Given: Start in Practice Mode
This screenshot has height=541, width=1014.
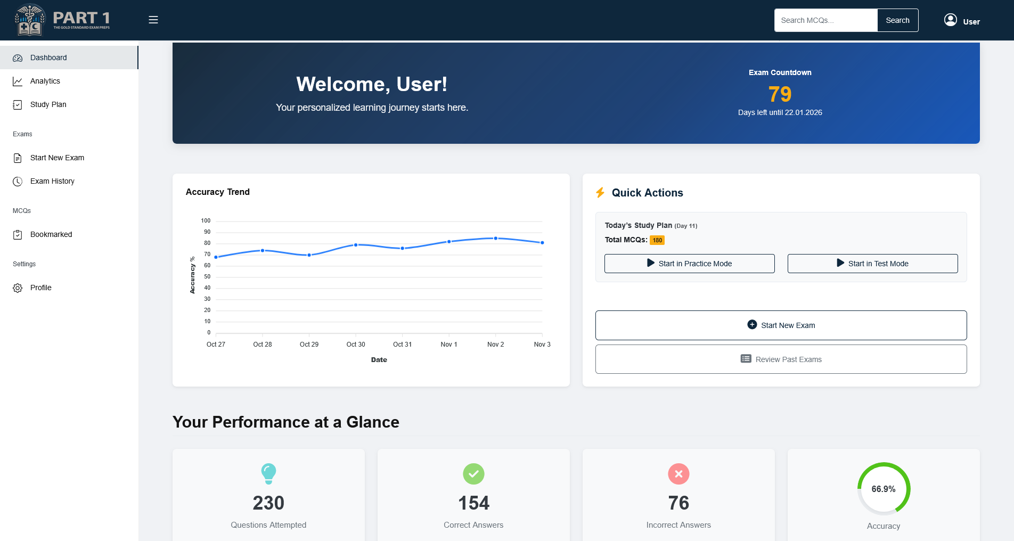Looking at the screenshot, I should coord(689,264).
